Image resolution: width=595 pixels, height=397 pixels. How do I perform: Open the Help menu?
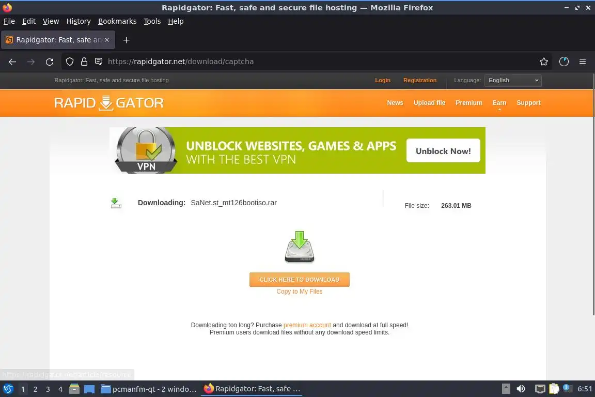(176, 21)
